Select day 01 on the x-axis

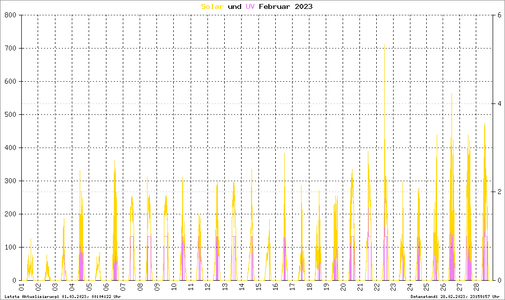pos(21,287)
